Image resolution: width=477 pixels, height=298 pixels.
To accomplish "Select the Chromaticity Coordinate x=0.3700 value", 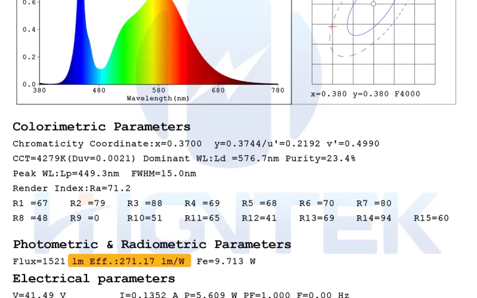I will (x=107, y=144).
